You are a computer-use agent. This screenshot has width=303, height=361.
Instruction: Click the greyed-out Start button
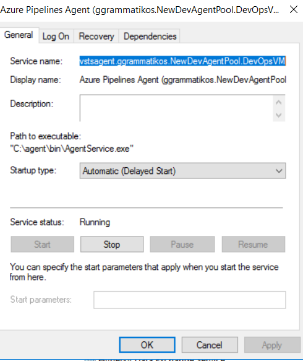coord(42,244)
